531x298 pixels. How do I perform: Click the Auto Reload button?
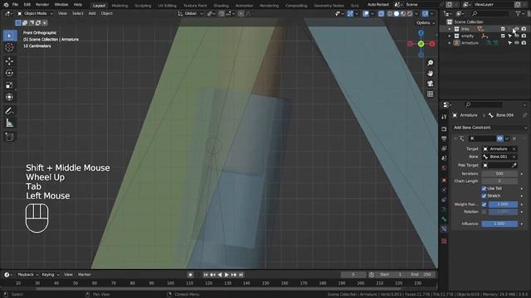pyautogui.click(x=378, y=5)
